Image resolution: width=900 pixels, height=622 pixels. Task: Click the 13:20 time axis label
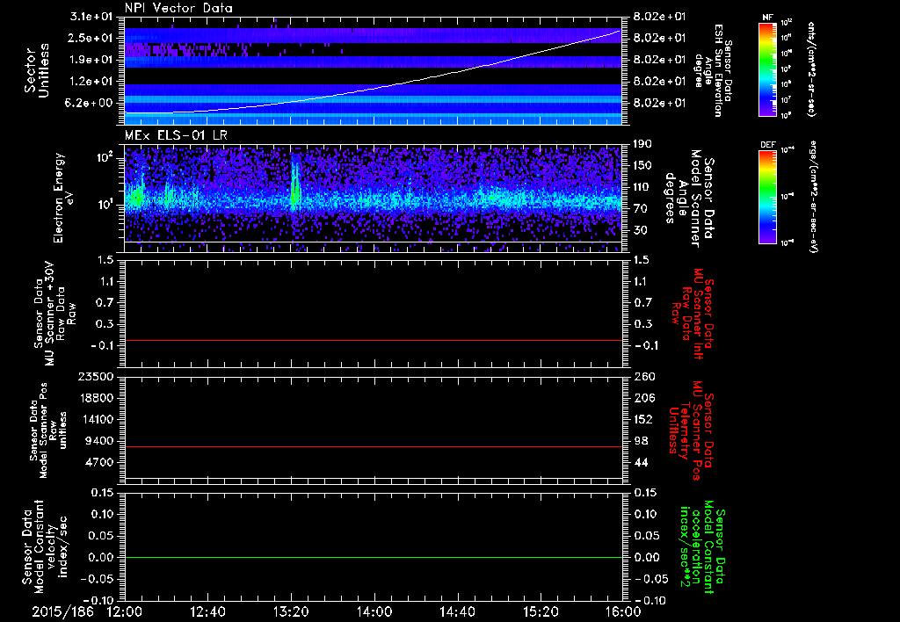pyautogui.click(x=291, y=611)
